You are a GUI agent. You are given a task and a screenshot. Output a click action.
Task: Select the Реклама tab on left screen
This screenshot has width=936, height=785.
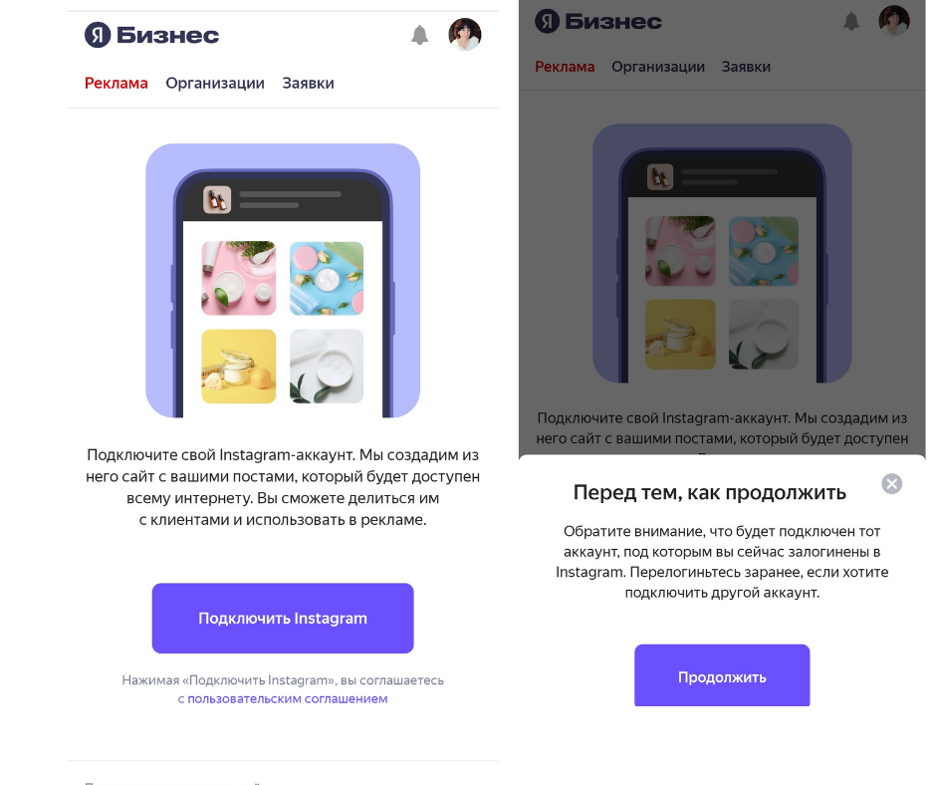(116, 83)
